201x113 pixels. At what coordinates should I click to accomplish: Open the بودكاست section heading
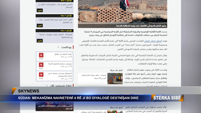tap(66, 47)
